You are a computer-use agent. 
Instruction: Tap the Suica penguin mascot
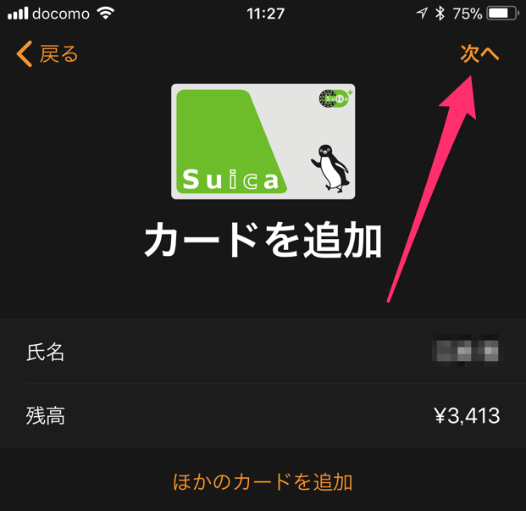(331, 169)
